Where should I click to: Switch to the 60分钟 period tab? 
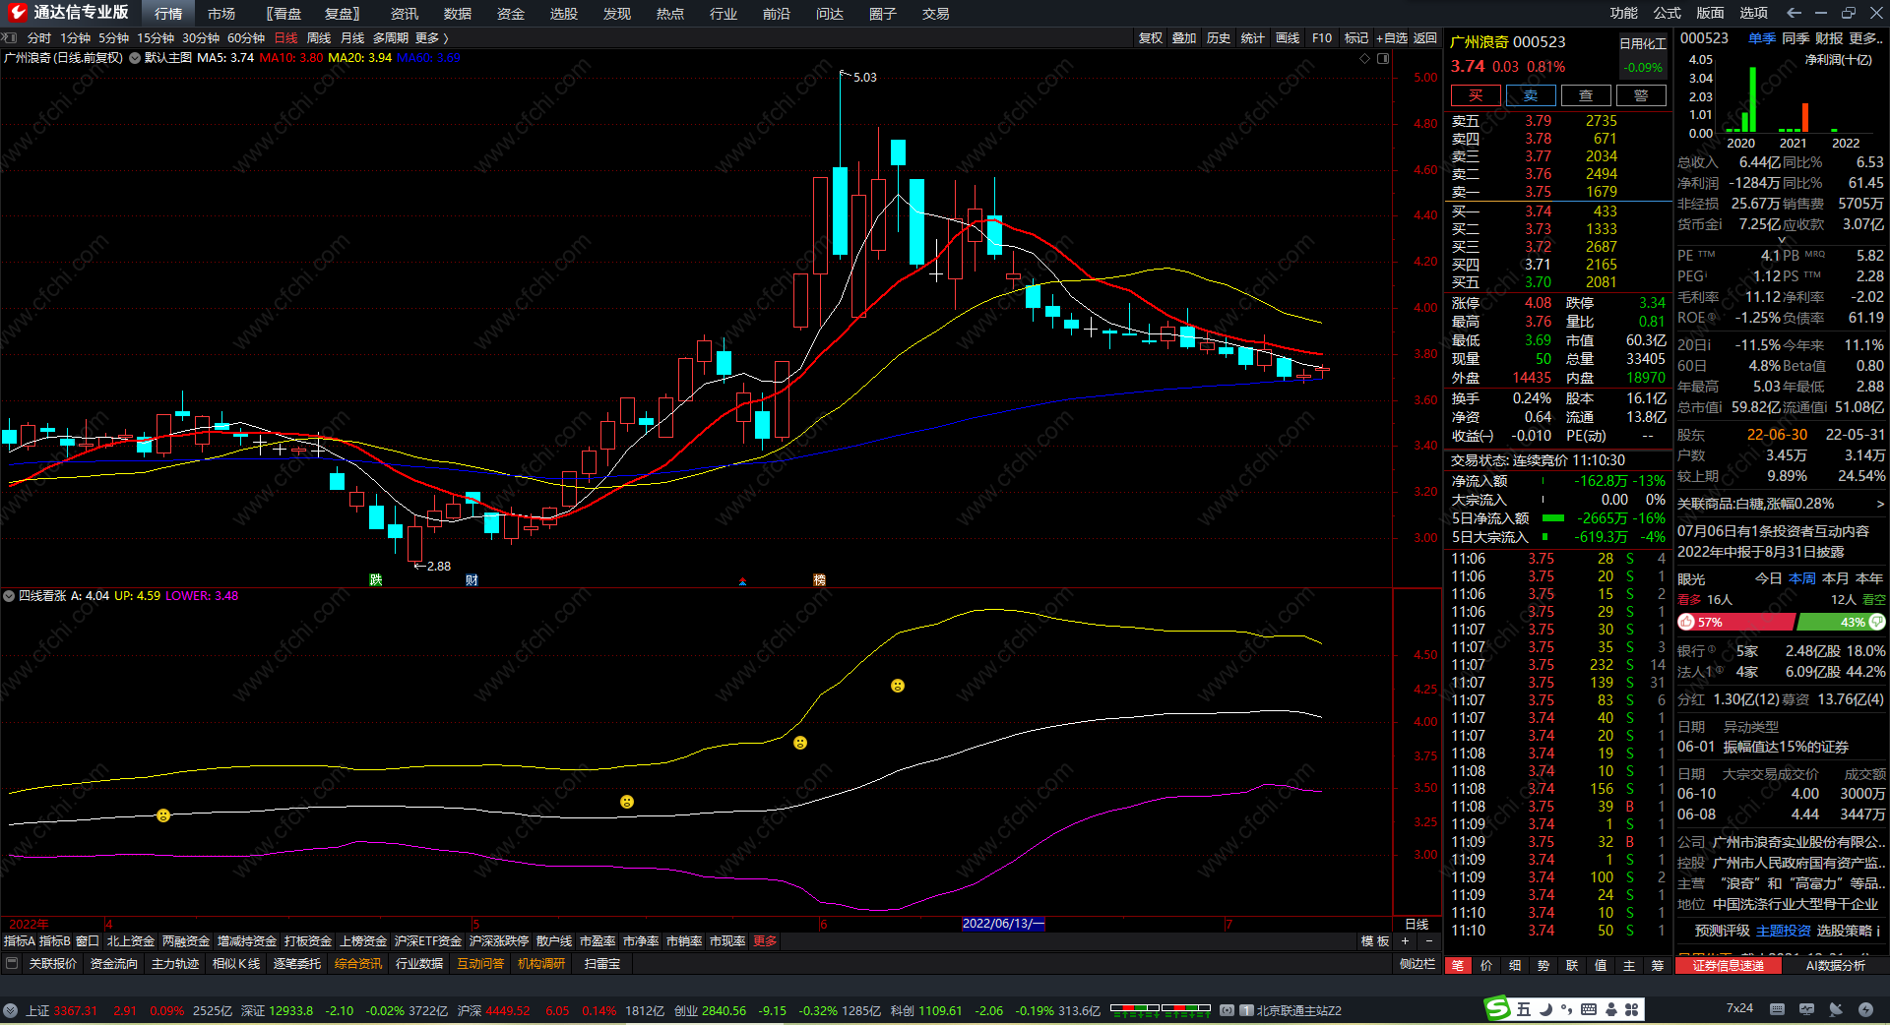coord(246,38)
